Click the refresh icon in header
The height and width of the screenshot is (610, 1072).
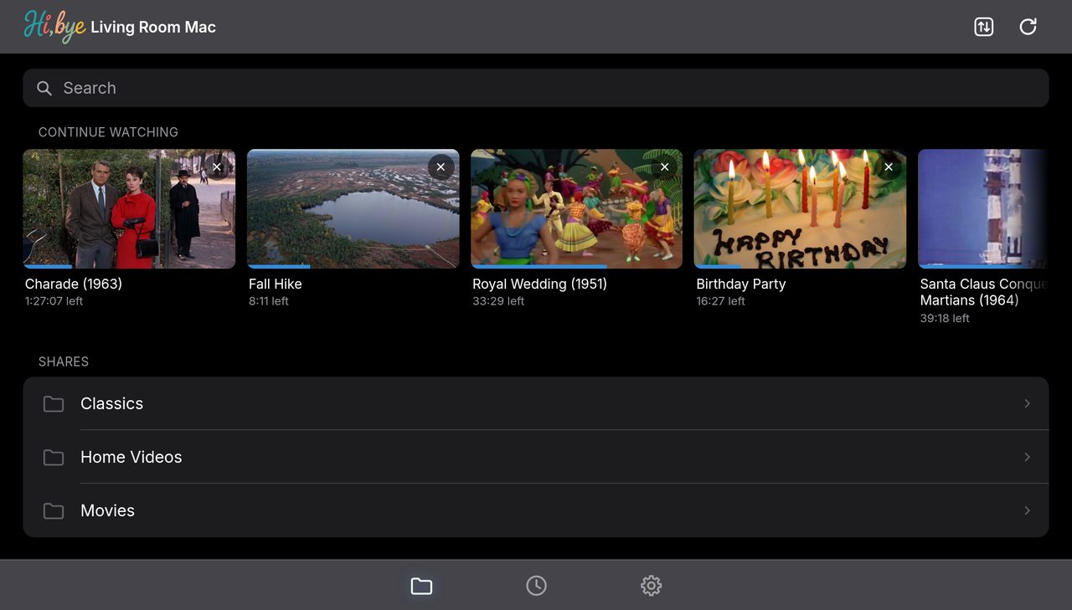[x=1028, y=27]
